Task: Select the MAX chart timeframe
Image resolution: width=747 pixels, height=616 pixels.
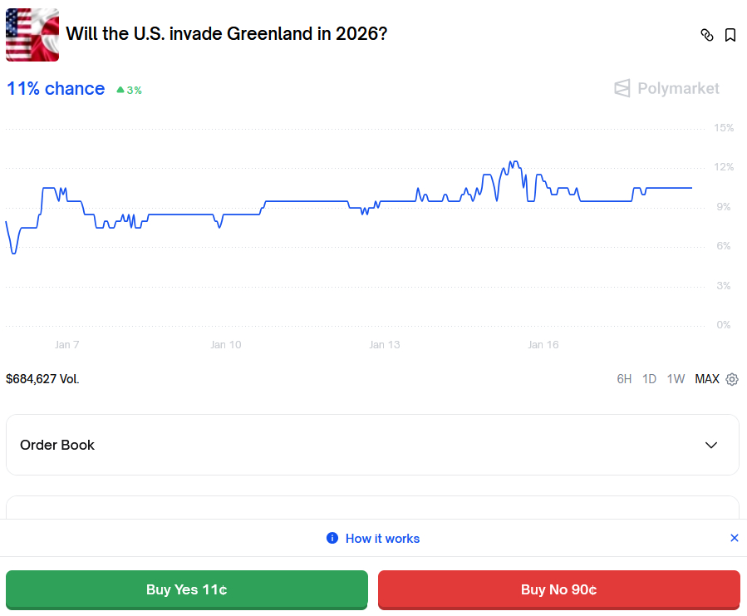Action: (x=707, y=379)
